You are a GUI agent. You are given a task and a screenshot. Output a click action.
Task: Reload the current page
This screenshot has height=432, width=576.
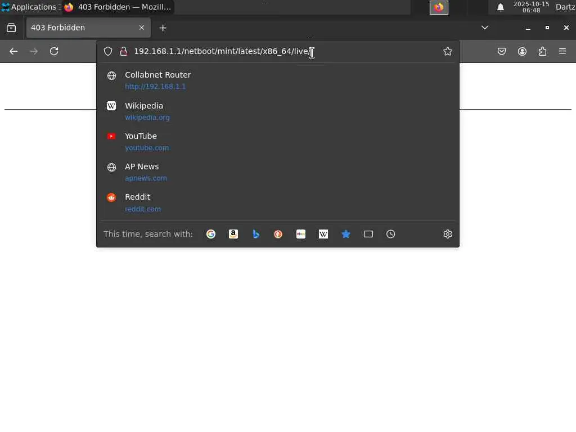(54, 51)
